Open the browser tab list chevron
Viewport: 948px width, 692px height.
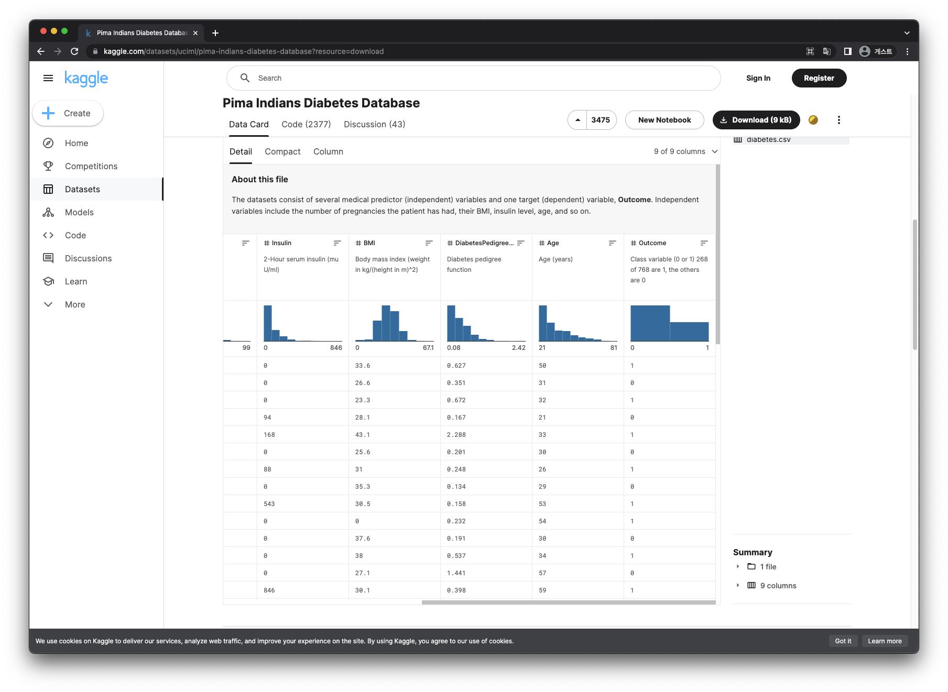[907, 33]
